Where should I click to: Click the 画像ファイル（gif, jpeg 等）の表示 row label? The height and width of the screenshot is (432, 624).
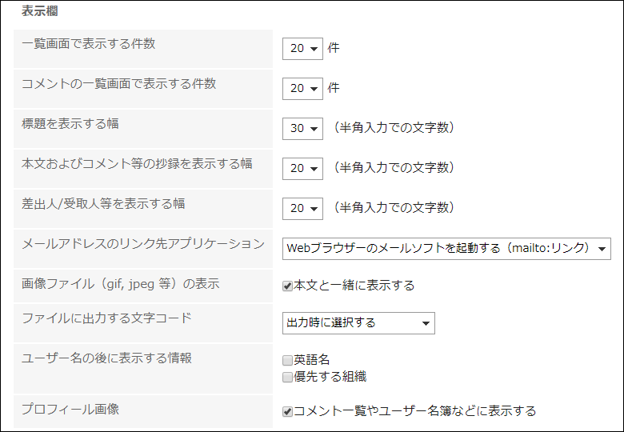tap(121, 283)
